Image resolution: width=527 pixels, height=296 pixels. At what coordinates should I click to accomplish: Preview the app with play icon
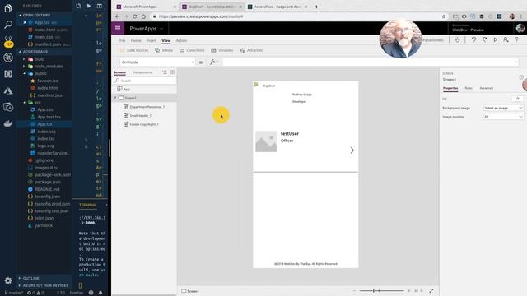pyautogui.click(x=496, y=40)
